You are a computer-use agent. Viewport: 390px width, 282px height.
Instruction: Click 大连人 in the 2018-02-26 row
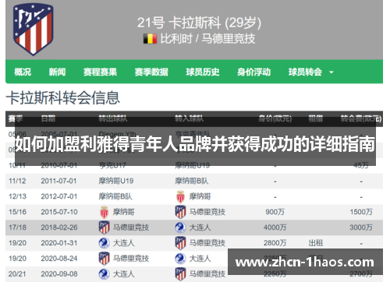[x=200, y=227]
